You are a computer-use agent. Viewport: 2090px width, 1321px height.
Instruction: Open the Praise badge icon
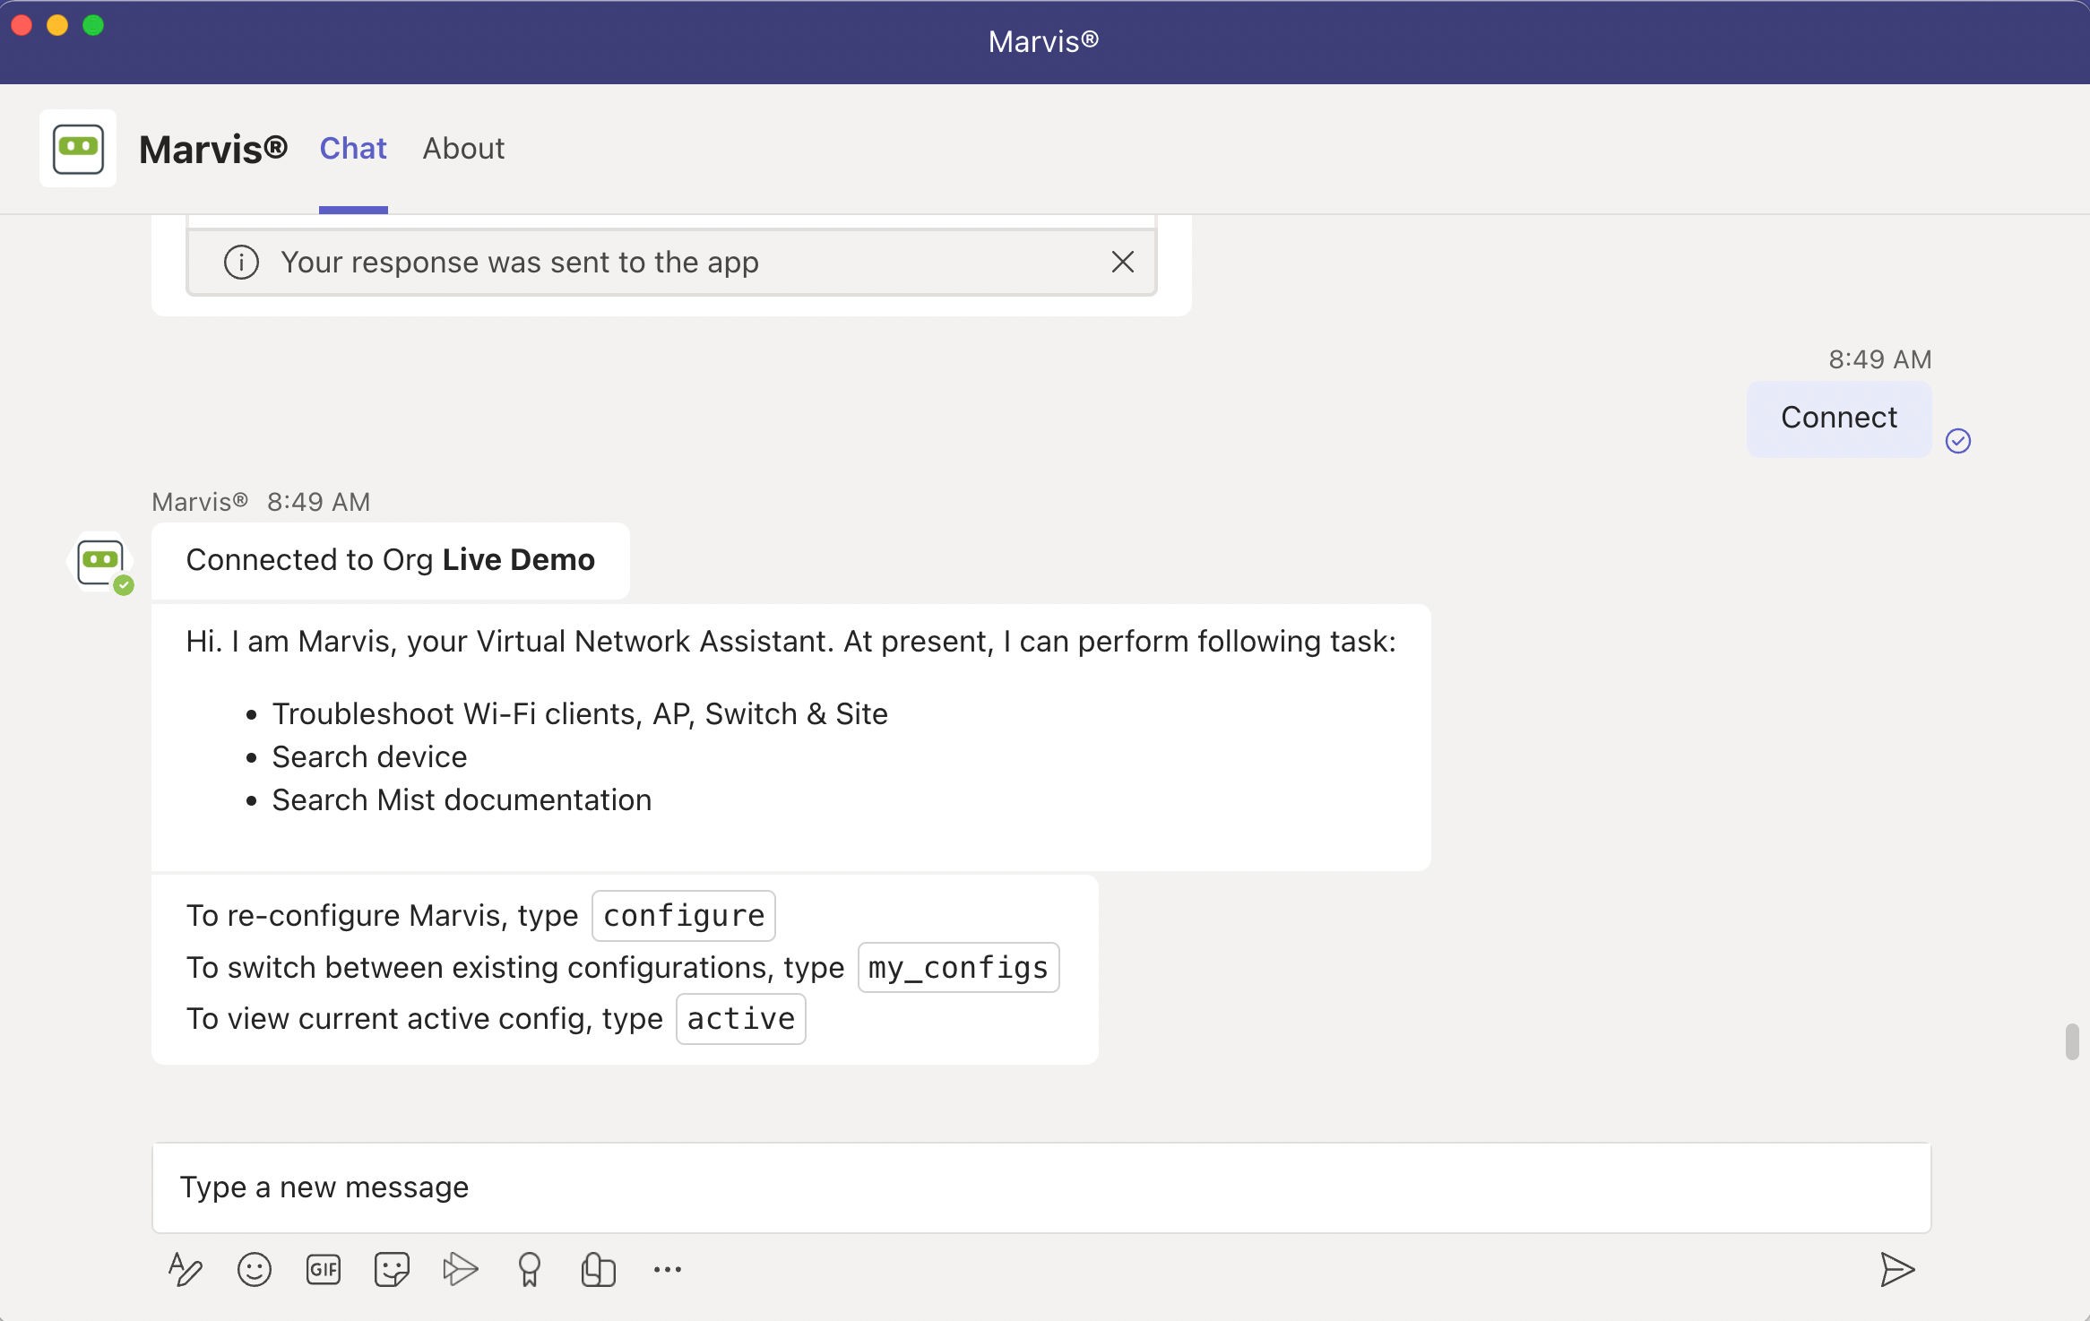(x=530, y=1269)
